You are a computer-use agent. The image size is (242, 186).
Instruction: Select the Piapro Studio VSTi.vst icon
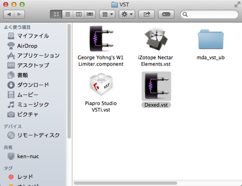(x=101, y=85)
